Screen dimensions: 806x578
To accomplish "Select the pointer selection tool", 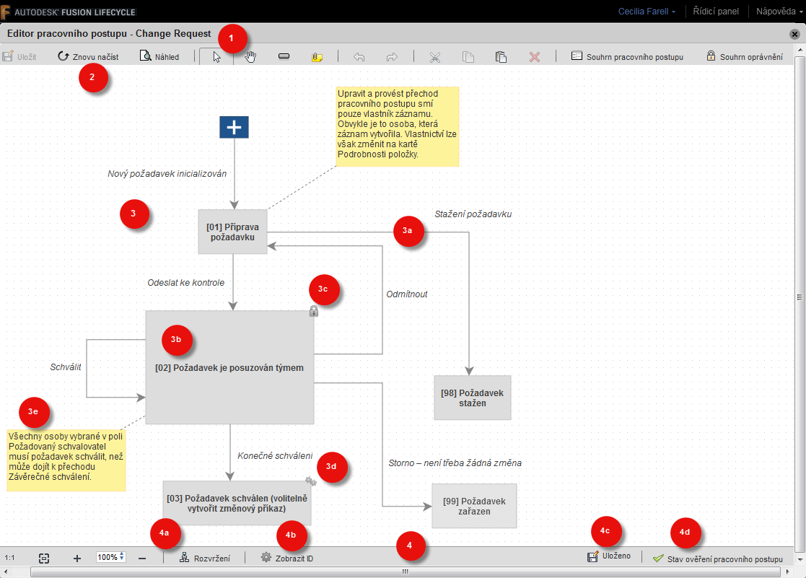I will 216,56.
